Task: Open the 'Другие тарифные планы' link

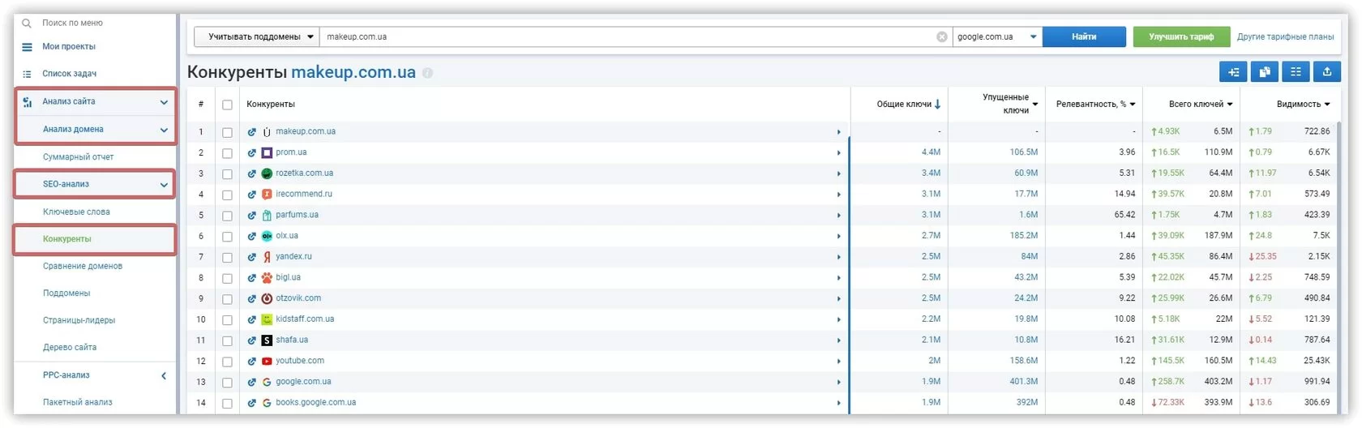Action: (1285, 36)
